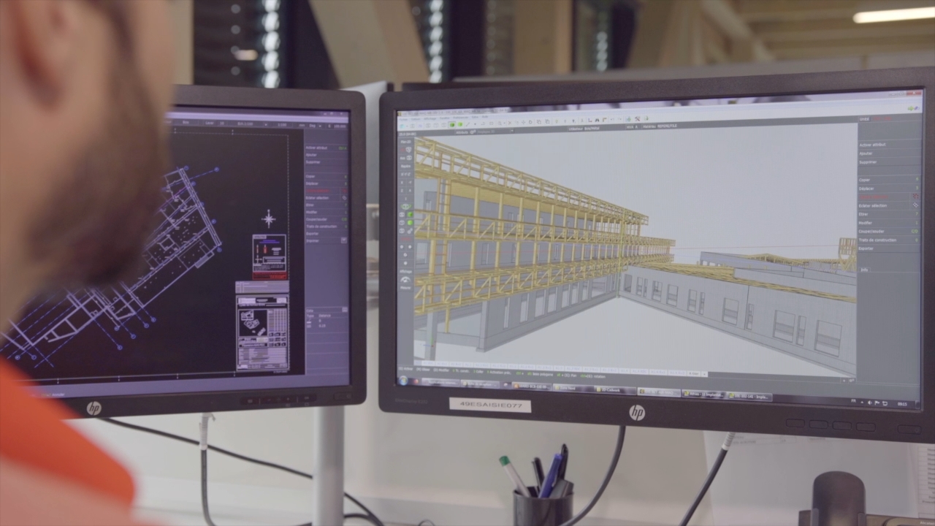
Task: Click the taskbar clock on the right monitor
Action: (904, 403)
